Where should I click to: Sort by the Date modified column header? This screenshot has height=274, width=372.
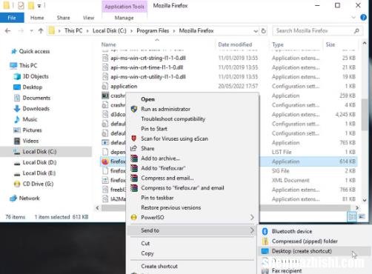pyautogui.click(x=235, y=44)
